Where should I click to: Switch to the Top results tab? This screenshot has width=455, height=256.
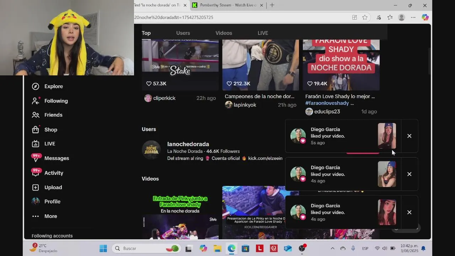[146, 33]
